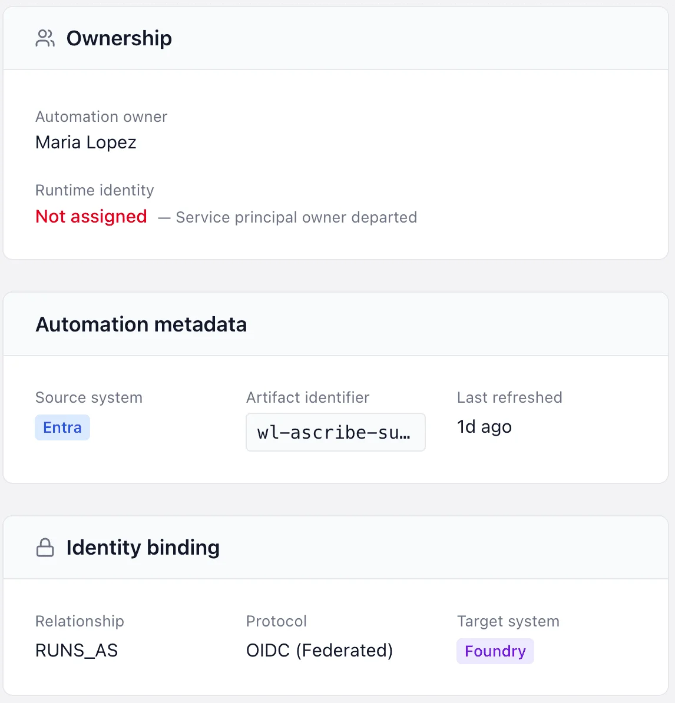Click the Service principal owner departed text
675x703 pixels.
[295, 217]
